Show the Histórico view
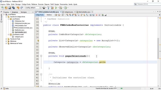Image resolution: width=161 pixels, height=90 pixels. 49,15
